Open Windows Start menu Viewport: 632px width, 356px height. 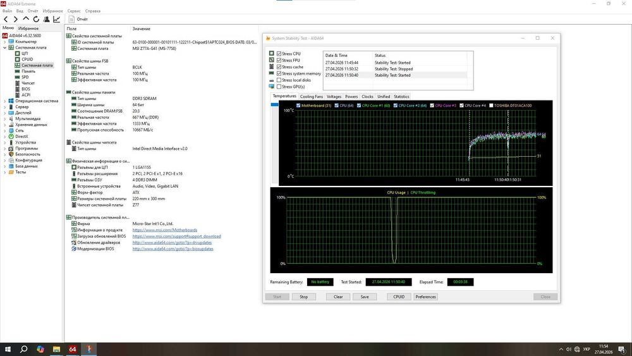click(x=8, y=349)
